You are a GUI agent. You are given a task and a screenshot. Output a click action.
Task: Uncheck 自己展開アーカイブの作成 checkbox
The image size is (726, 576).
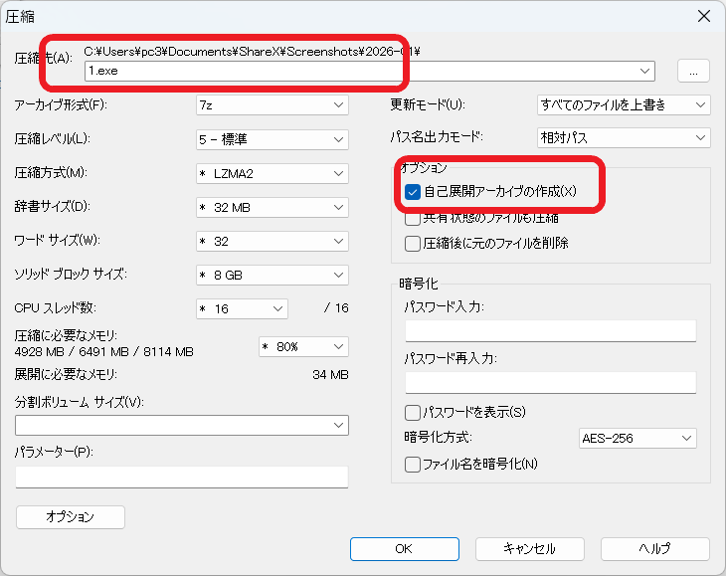click(x=412, y=192)
